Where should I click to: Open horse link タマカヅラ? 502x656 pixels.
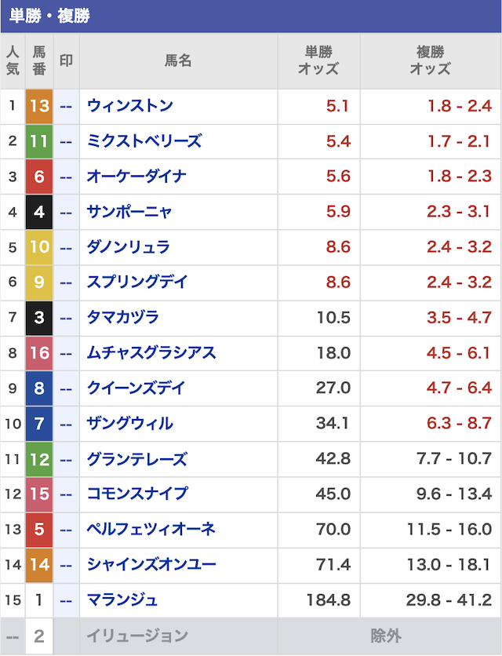coord(122,318)
